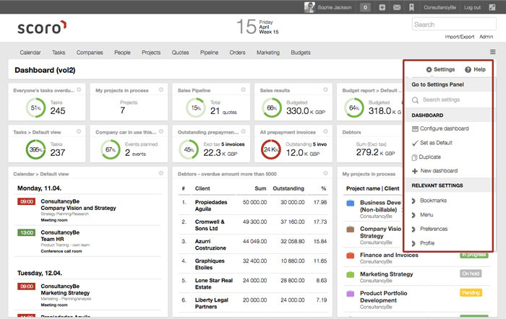Click the Import/Export link
Image resolution: width=506 pixels, height=319 pixels.
pyautogui.click(x=460, y=36)
